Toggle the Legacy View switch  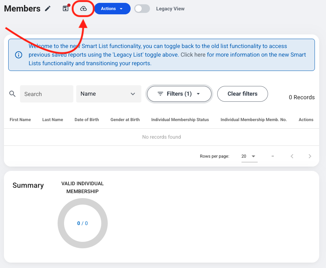[142, 9]
